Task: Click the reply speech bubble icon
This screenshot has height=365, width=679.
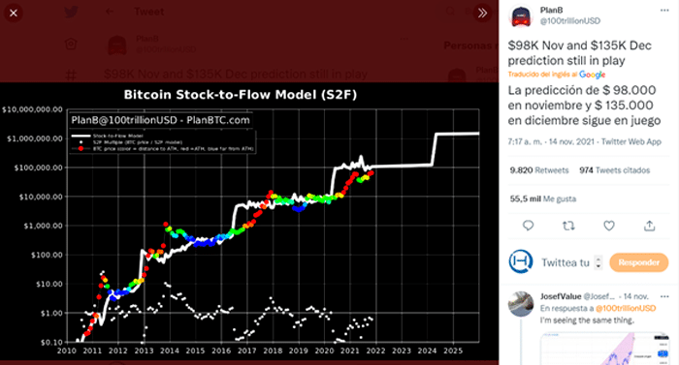Action: click(528, 226)
